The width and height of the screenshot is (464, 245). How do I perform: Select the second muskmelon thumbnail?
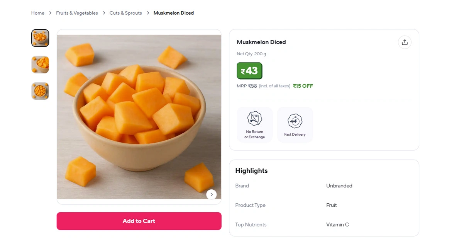point(40,65)
